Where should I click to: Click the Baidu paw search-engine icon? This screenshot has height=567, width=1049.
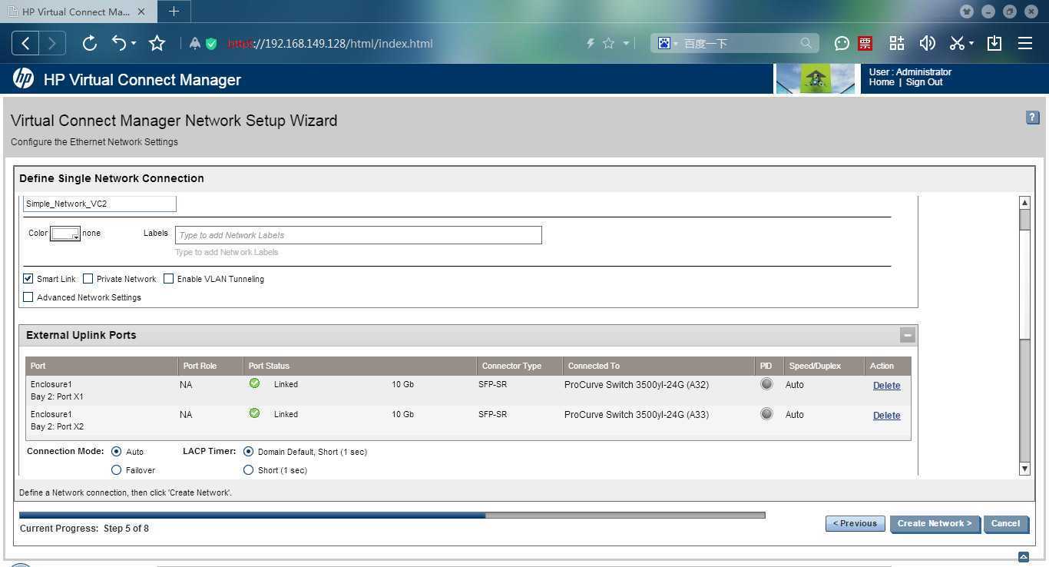click(664, 43)
